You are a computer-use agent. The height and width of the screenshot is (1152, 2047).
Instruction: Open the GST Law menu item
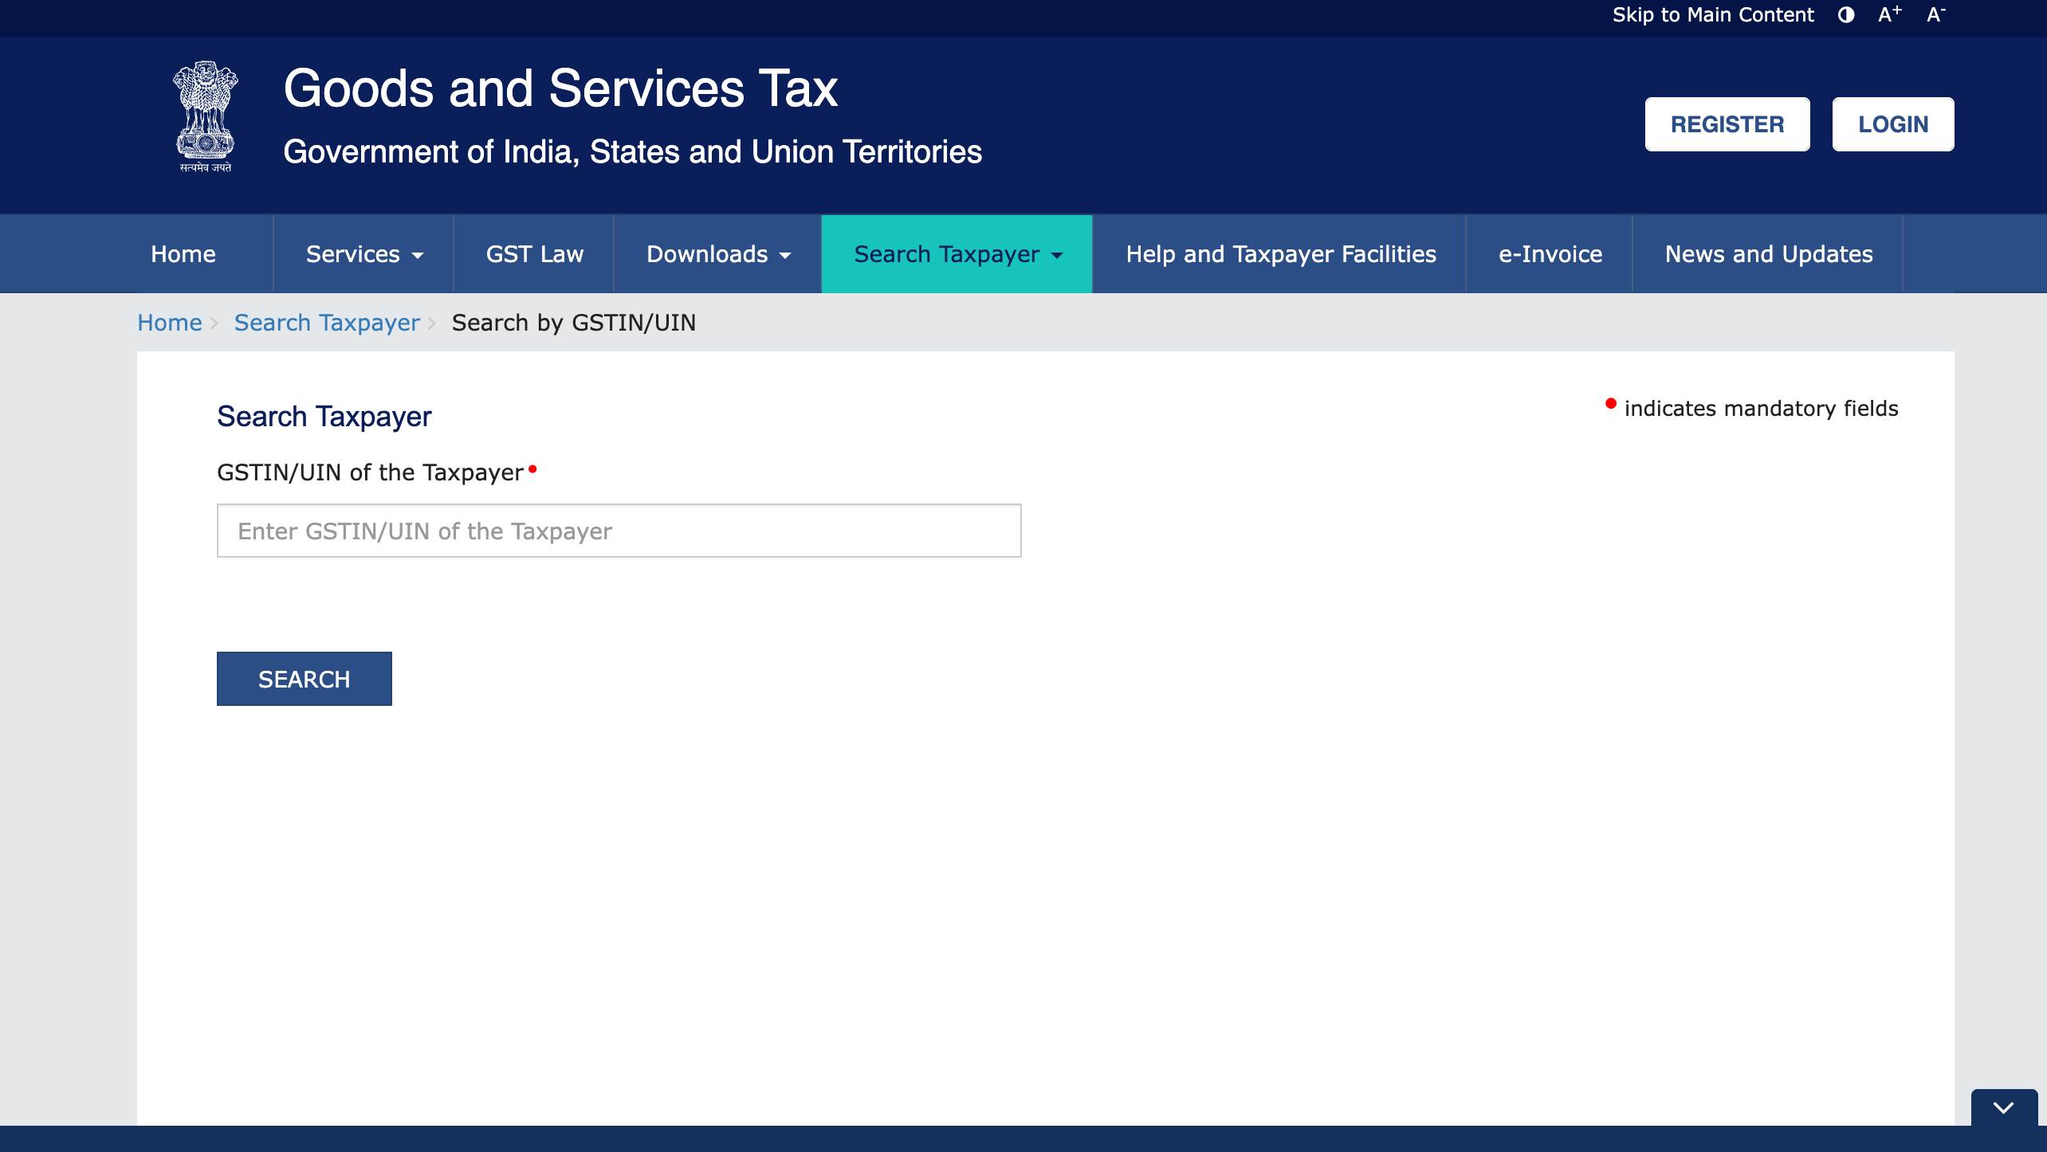(x=535, y=254)
